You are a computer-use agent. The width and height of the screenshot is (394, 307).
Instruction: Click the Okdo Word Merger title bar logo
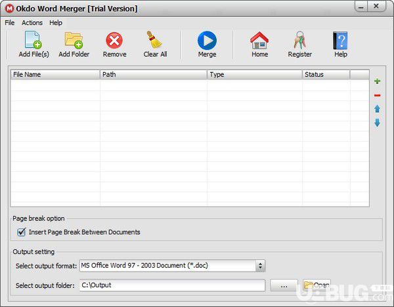[9, 9]
